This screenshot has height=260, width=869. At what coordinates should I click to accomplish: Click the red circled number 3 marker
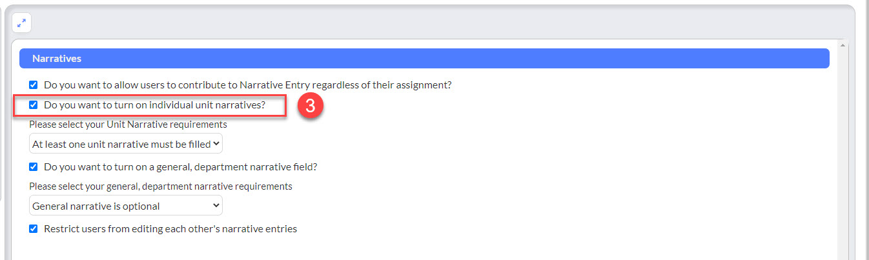[310, 106]
